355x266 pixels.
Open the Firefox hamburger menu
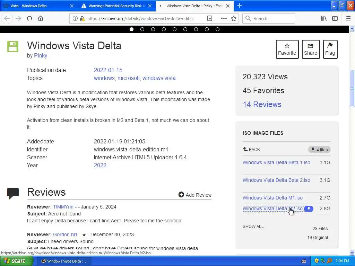(x=348, y=18)
